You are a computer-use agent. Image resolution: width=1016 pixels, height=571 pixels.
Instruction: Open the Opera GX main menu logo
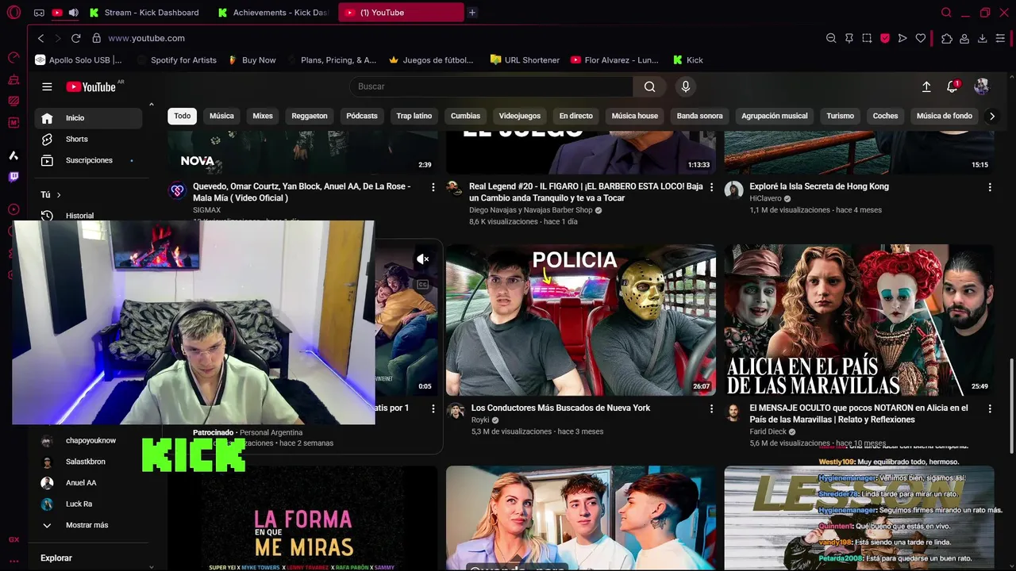coord(13,13)
